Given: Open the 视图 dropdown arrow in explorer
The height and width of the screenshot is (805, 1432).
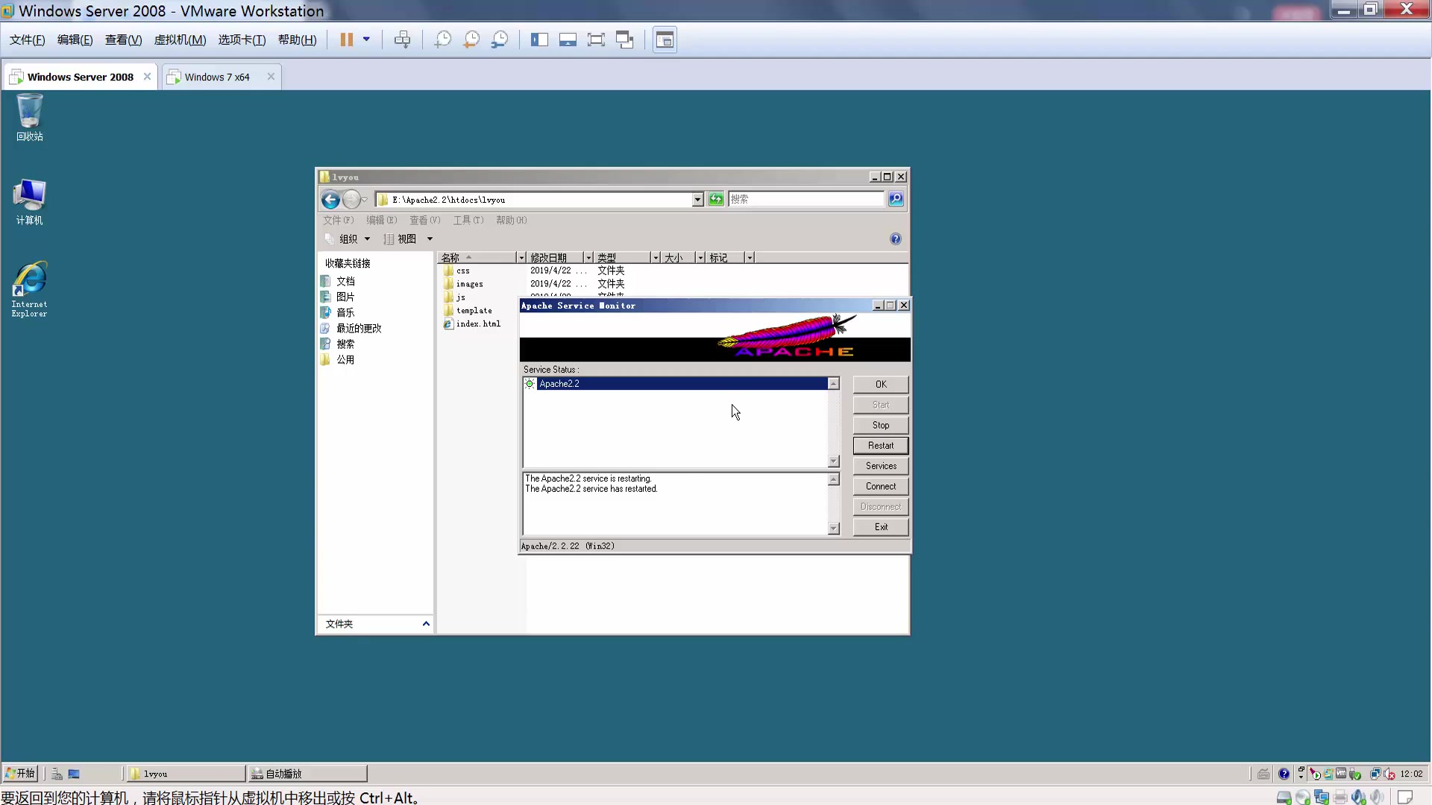Looking at the screenshot, I should pyautogui.click(x=430, y=239).
